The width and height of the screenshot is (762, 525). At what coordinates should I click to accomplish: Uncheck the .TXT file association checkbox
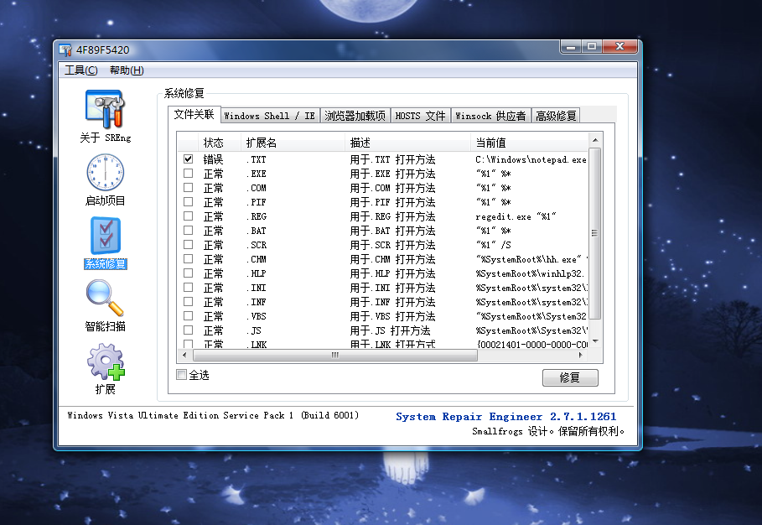click(189, 159)
